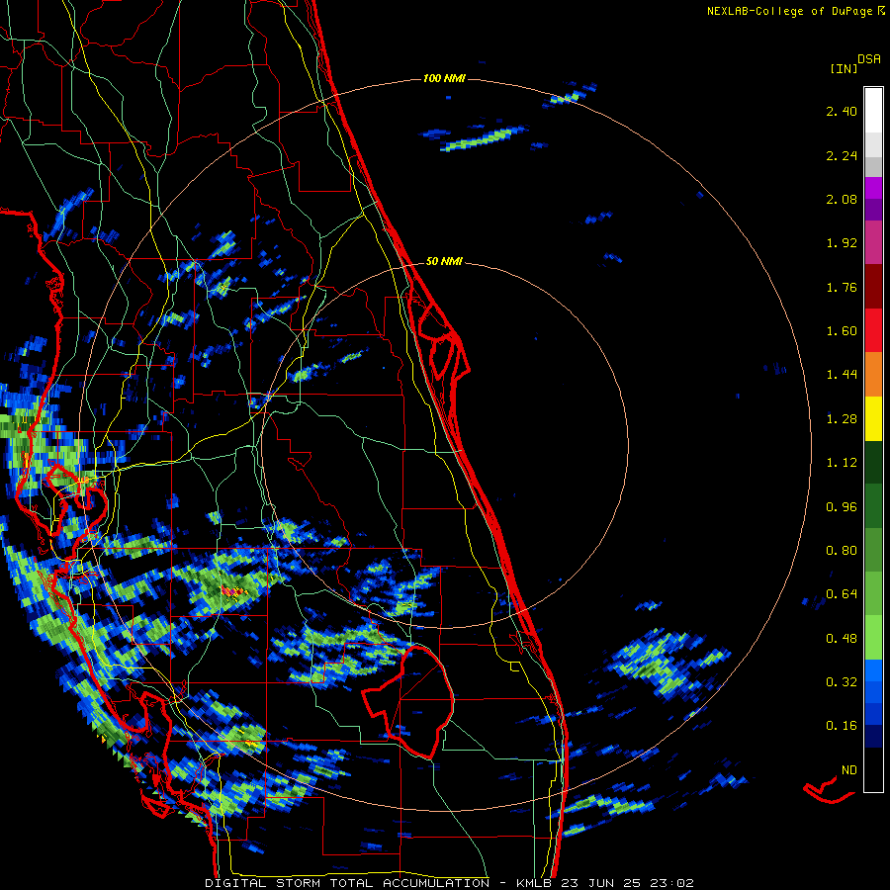Click the orange color swatch in legend
Screen dimensions: 890x890
click(873, 374)
